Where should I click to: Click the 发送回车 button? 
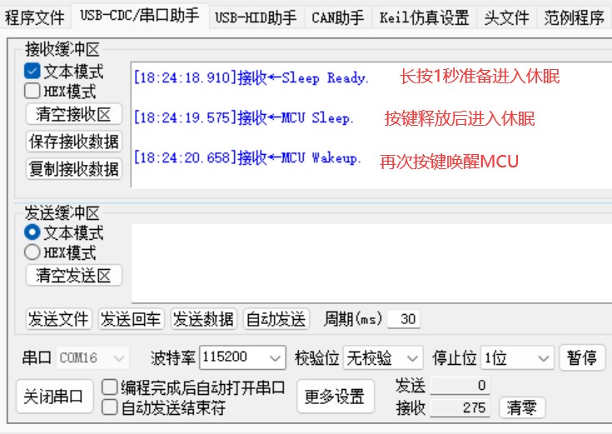coord(132,319)
